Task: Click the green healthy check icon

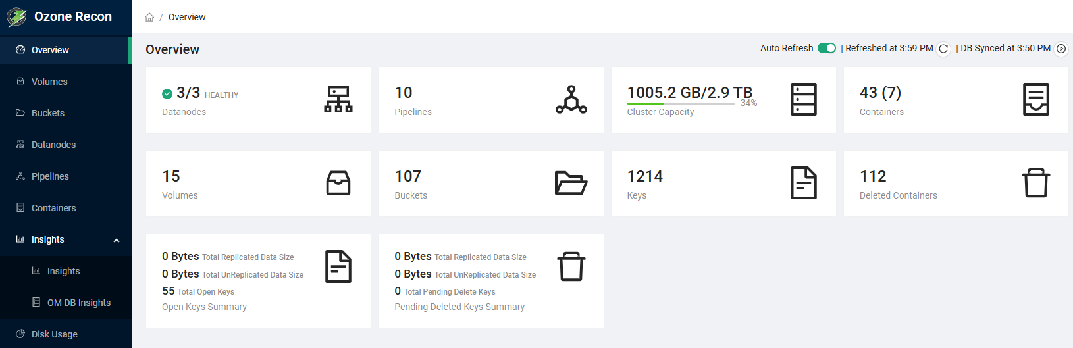Action: (167, 94)
